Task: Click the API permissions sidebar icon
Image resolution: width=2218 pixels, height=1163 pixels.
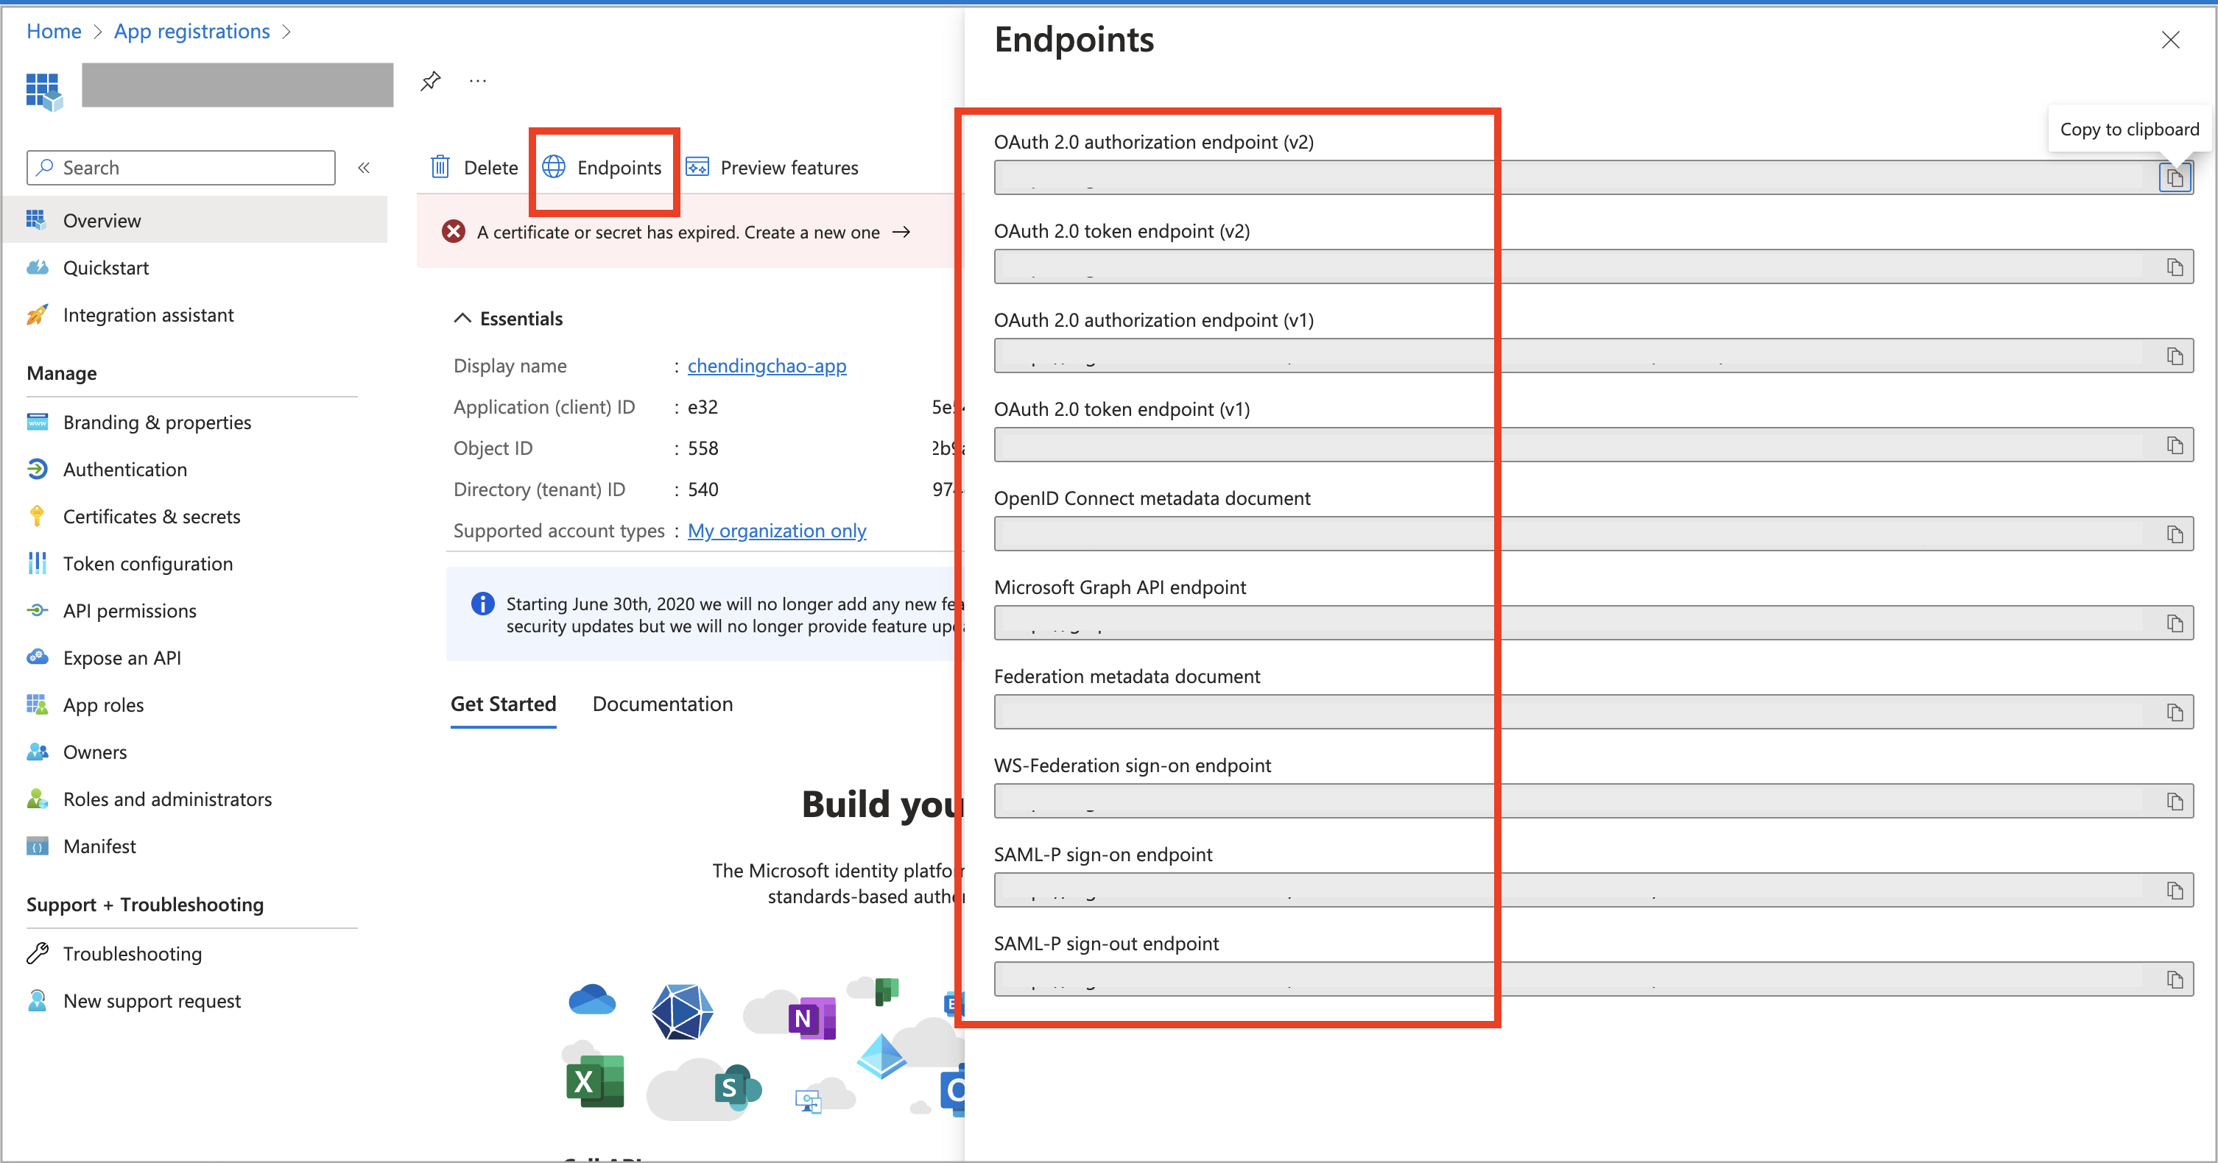Action: coord(36,610)
